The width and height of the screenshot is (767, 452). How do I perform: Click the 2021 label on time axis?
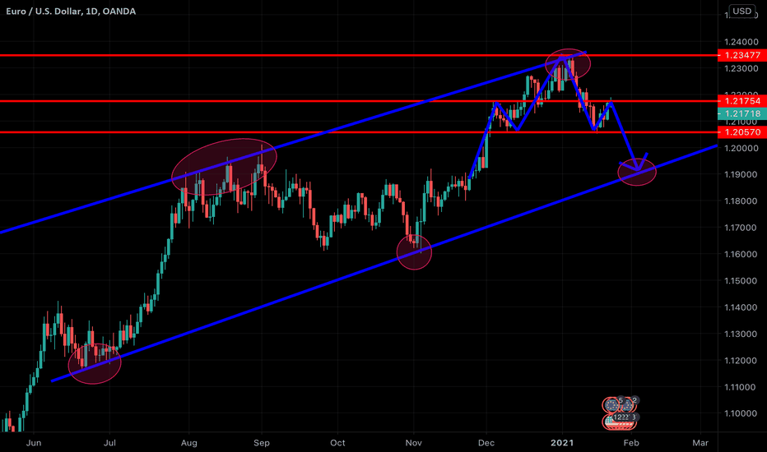[562, 443]
